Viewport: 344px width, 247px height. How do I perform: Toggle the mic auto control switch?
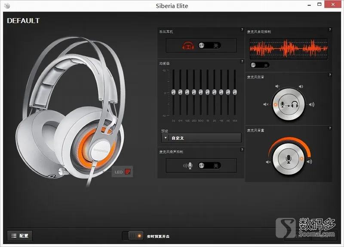click(x=260, y=65)
